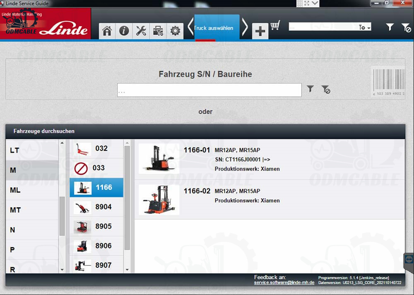This screenshot has height=295, width=414.
Task: Click the Linde logo
Action: pos(63,29)
